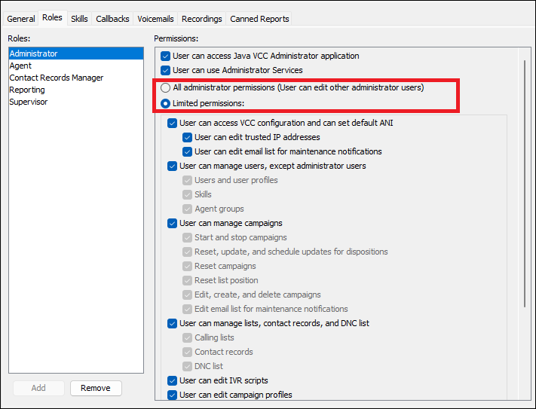Uncheck User can manage campaigns
The width and height of the screenshot is (536, 409).
(x=173, y=223)
